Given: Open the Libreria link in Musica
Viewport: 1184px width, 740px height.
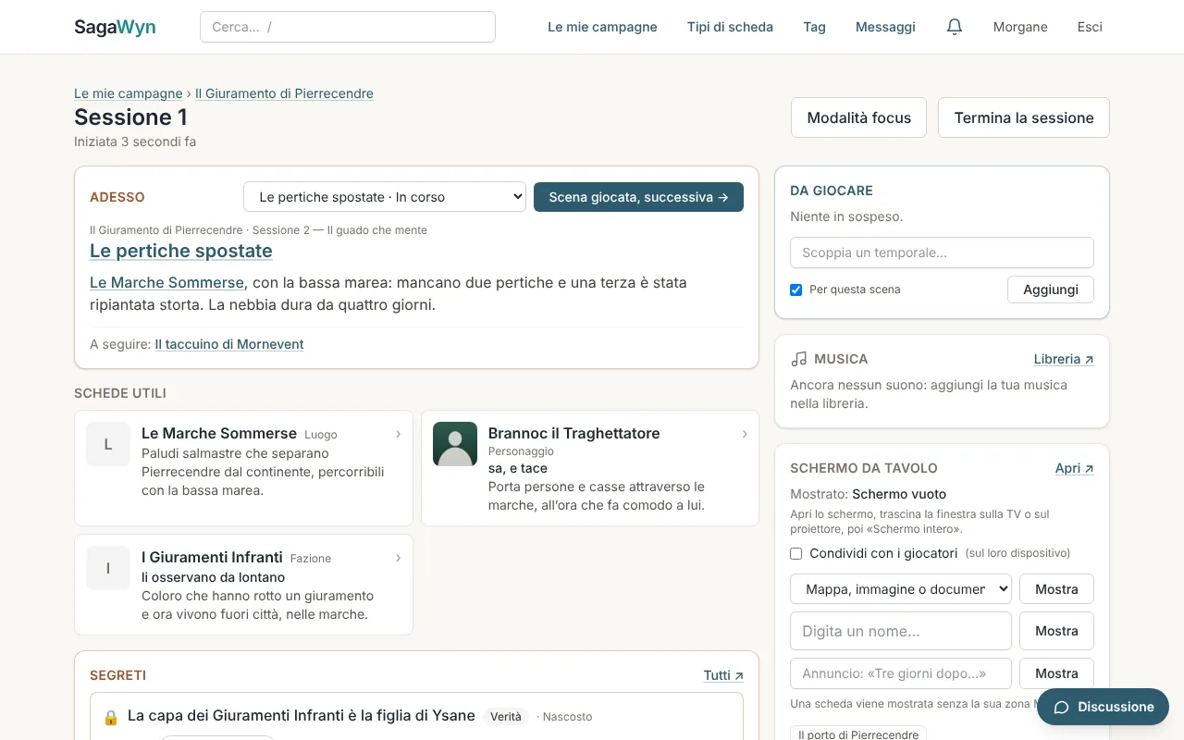Looking at the screenshot, I should 1064,359.
